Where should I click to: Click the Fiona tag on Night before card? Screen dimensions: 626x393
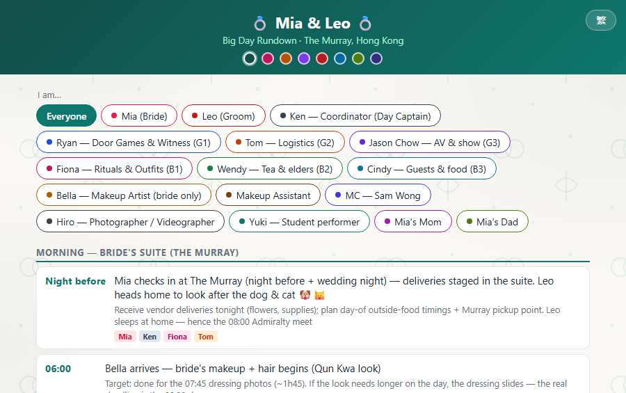click(x=177, y=336)
